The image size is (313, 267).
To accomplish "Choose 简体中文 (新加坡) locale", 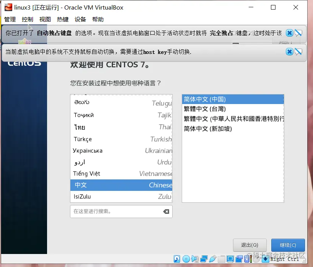I will coord(233,129).
